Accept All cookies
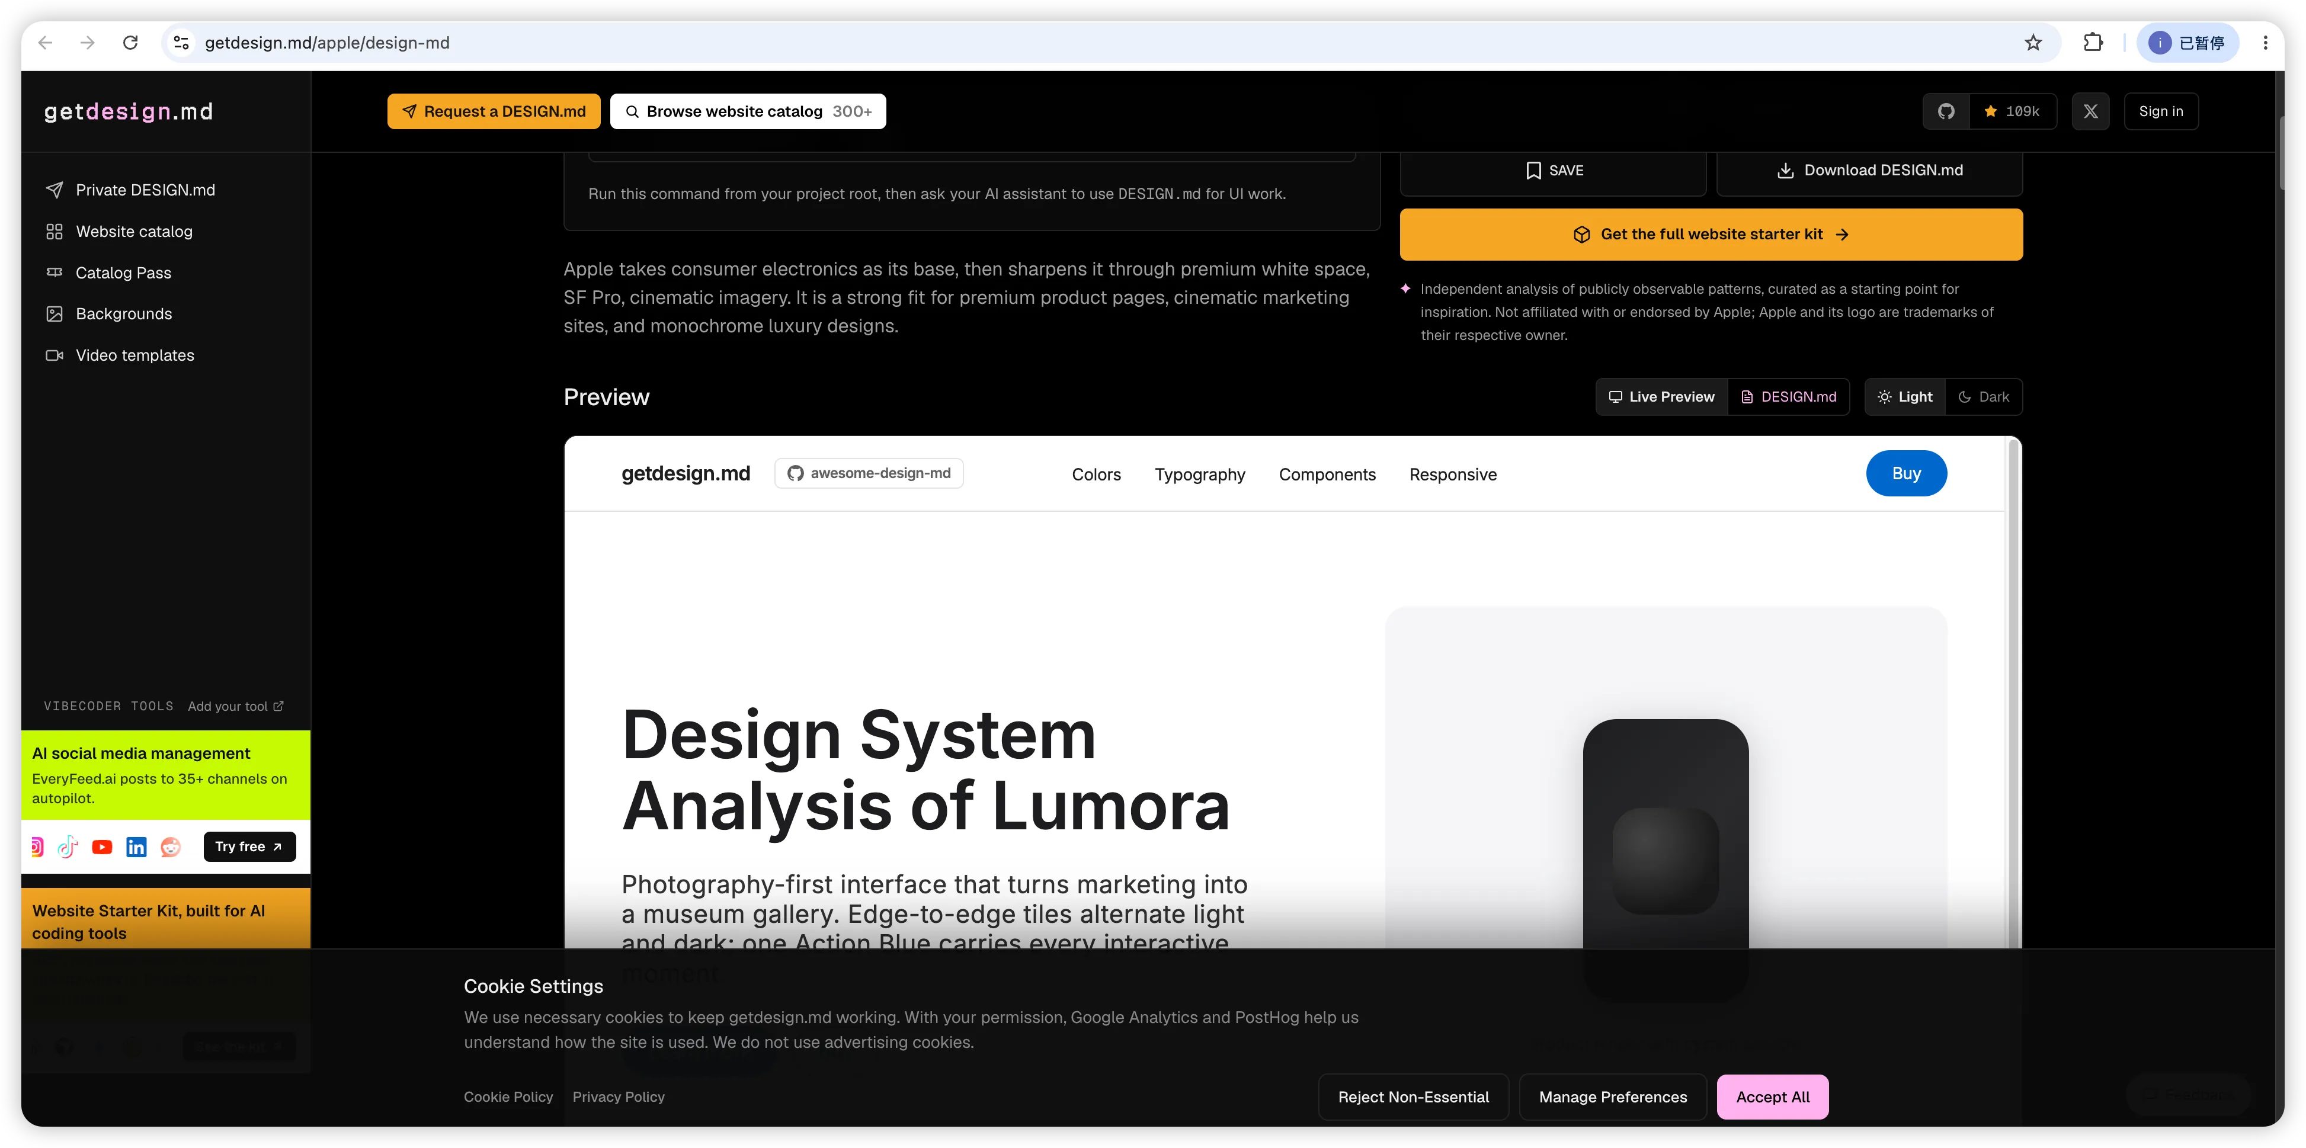The image size is (2306, 1148). 1773,1098
